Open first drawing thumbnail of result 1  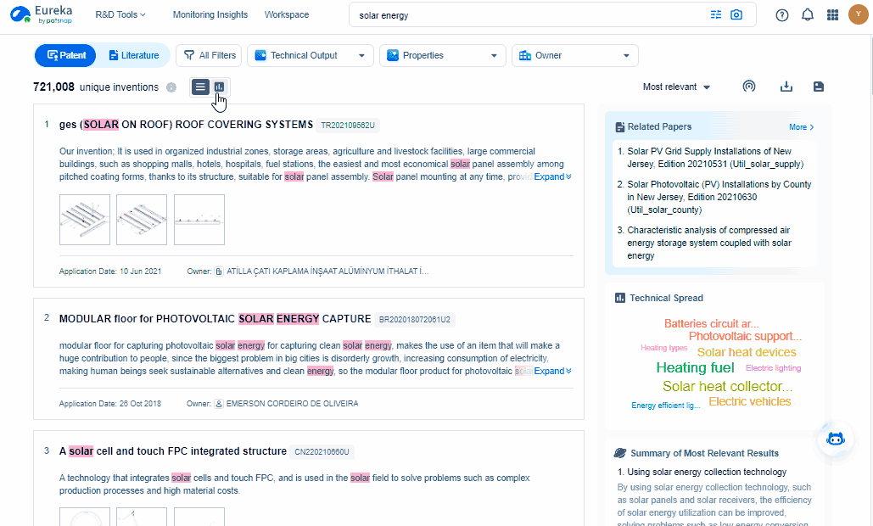(x=85, y=219)
